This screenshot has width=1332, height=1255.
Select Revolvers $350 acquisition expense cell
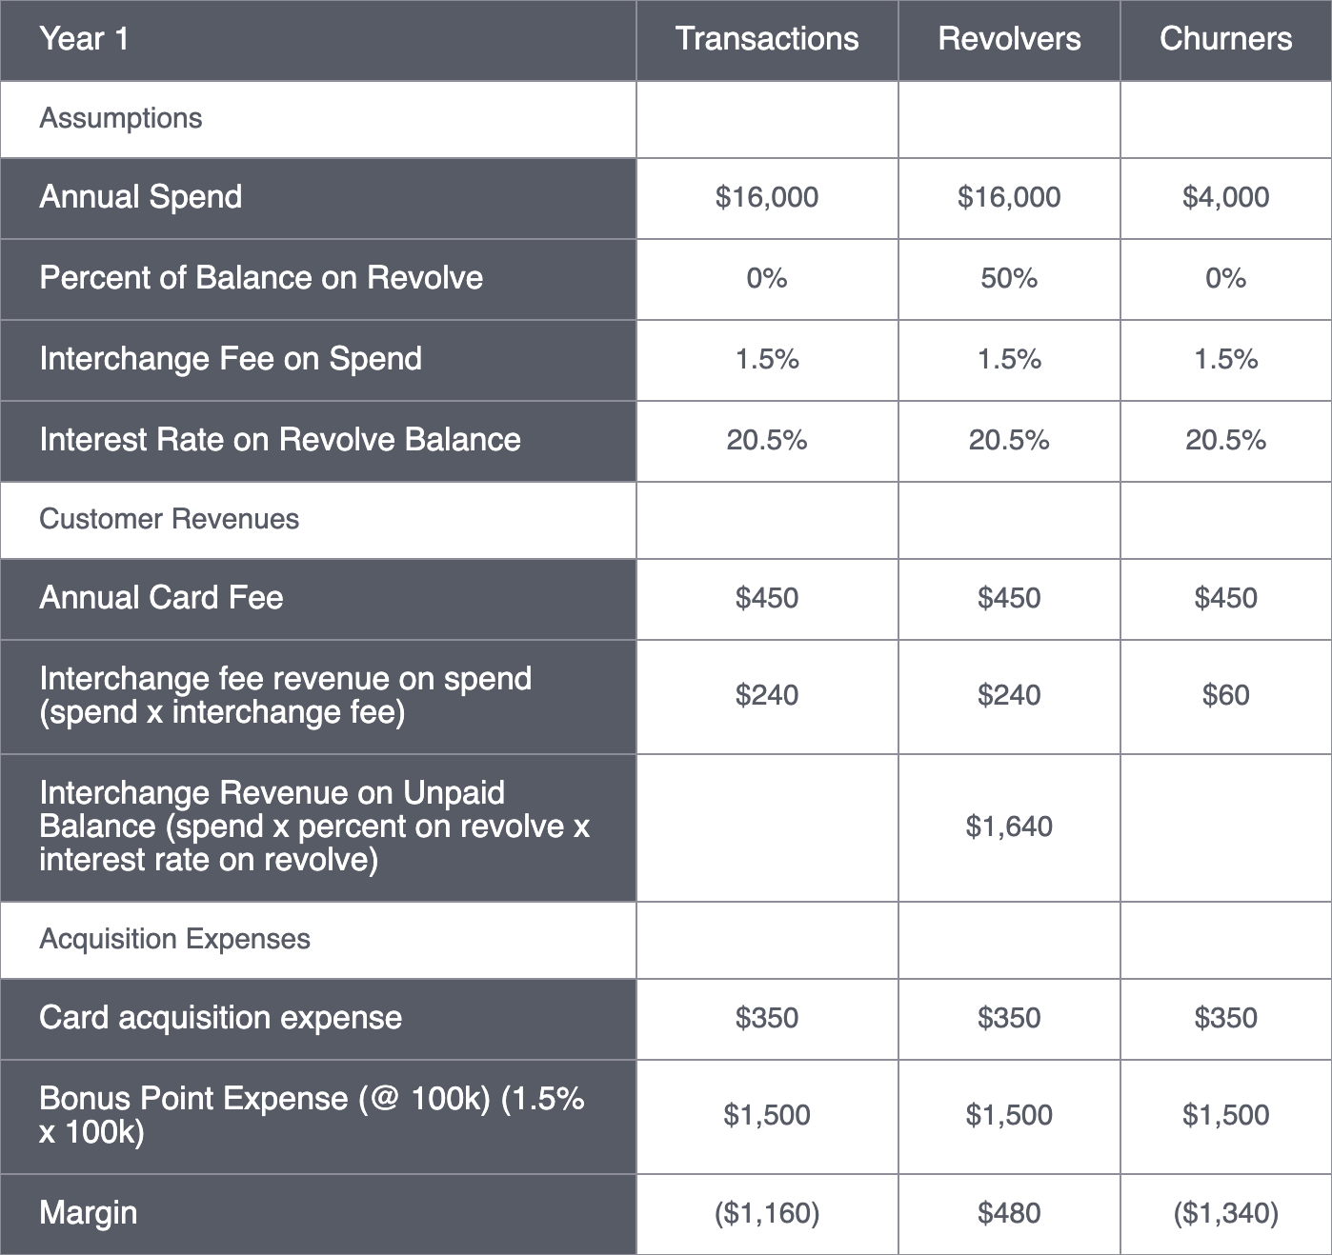[x=1009, y=1019]
